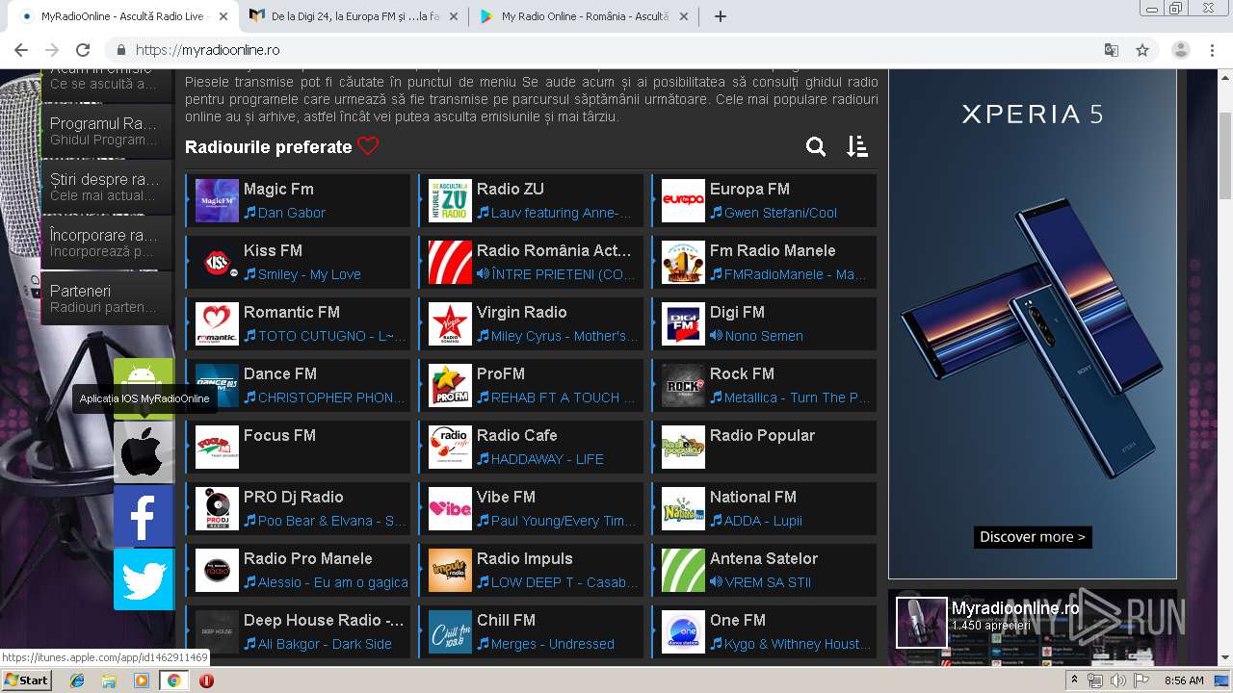
Task: Click Antena Satelor station logo
Action: [683, 570]
